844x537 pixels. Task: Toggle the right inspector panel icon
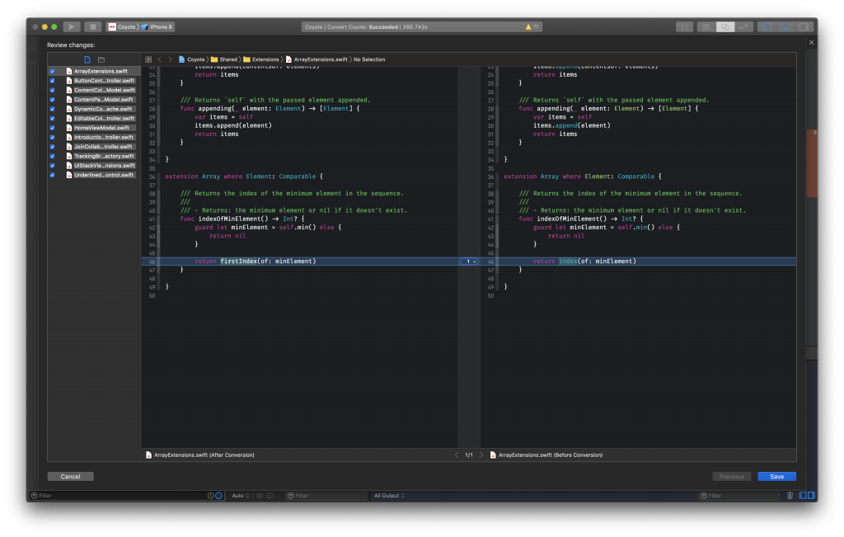pos(803,27)
